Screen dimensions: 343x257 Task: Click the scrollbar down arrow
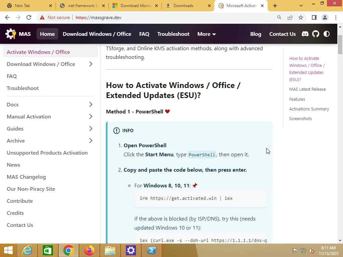[340, 241]
